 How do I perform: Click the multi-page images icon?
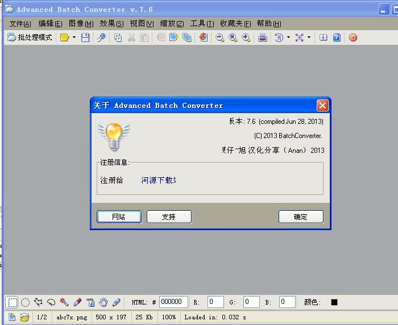[x=187, y=37]
